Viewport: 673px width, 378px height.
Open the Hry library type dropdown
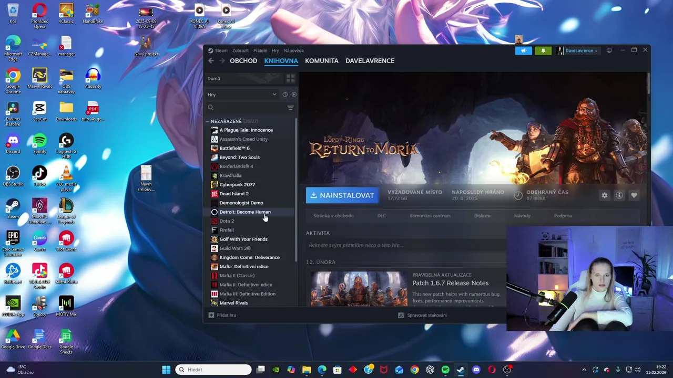242,94
